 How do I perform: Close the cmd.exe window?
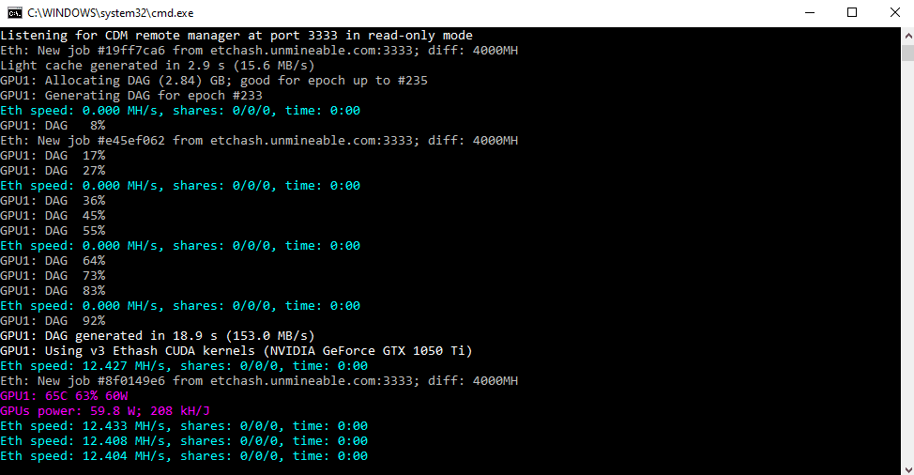[x=892, y=13]
